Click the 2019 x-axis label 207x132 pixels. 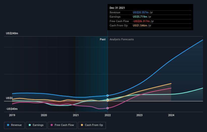[12, 115]
